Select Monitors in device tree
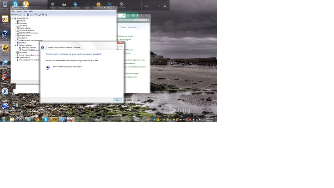Screen dimensions: 334x188 click(x=23, y=42)
